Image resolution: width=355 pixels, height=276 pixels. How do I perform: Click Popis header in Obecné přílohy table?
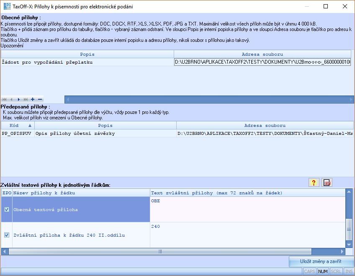coord(87,54)
